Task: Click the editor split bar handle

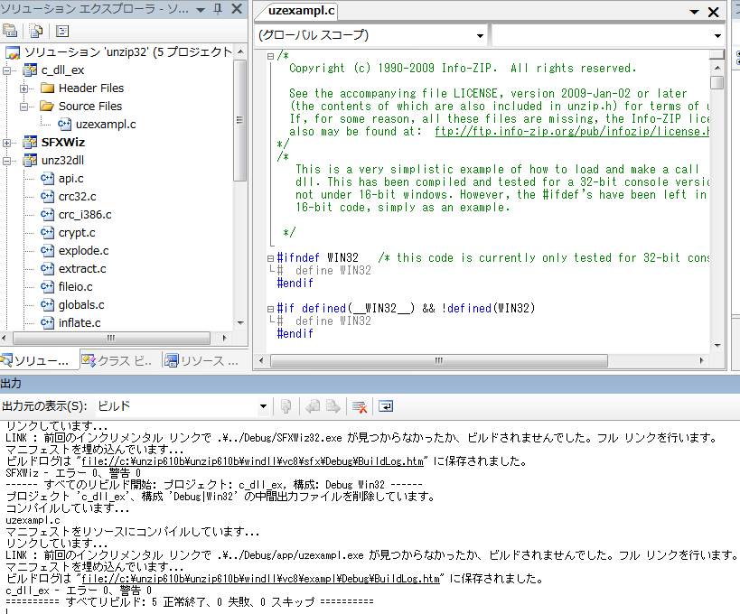Action: tap(717, 54)
